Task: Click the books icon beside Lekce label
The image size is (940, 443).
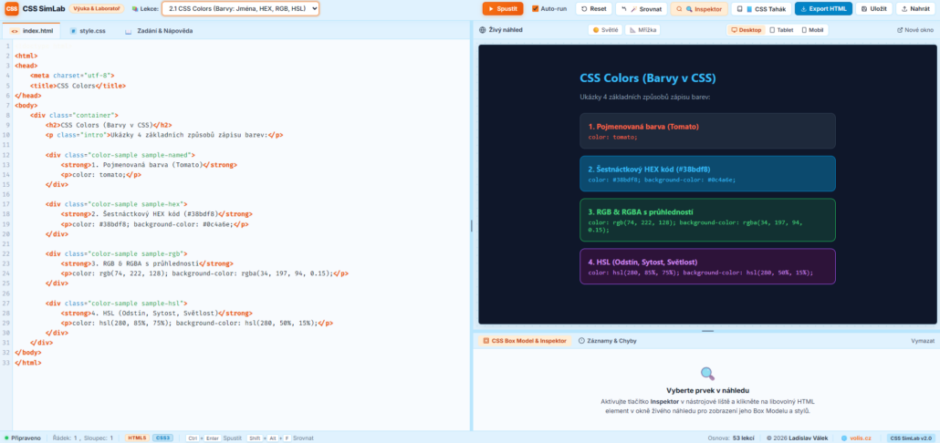Action: click(134, 9)
